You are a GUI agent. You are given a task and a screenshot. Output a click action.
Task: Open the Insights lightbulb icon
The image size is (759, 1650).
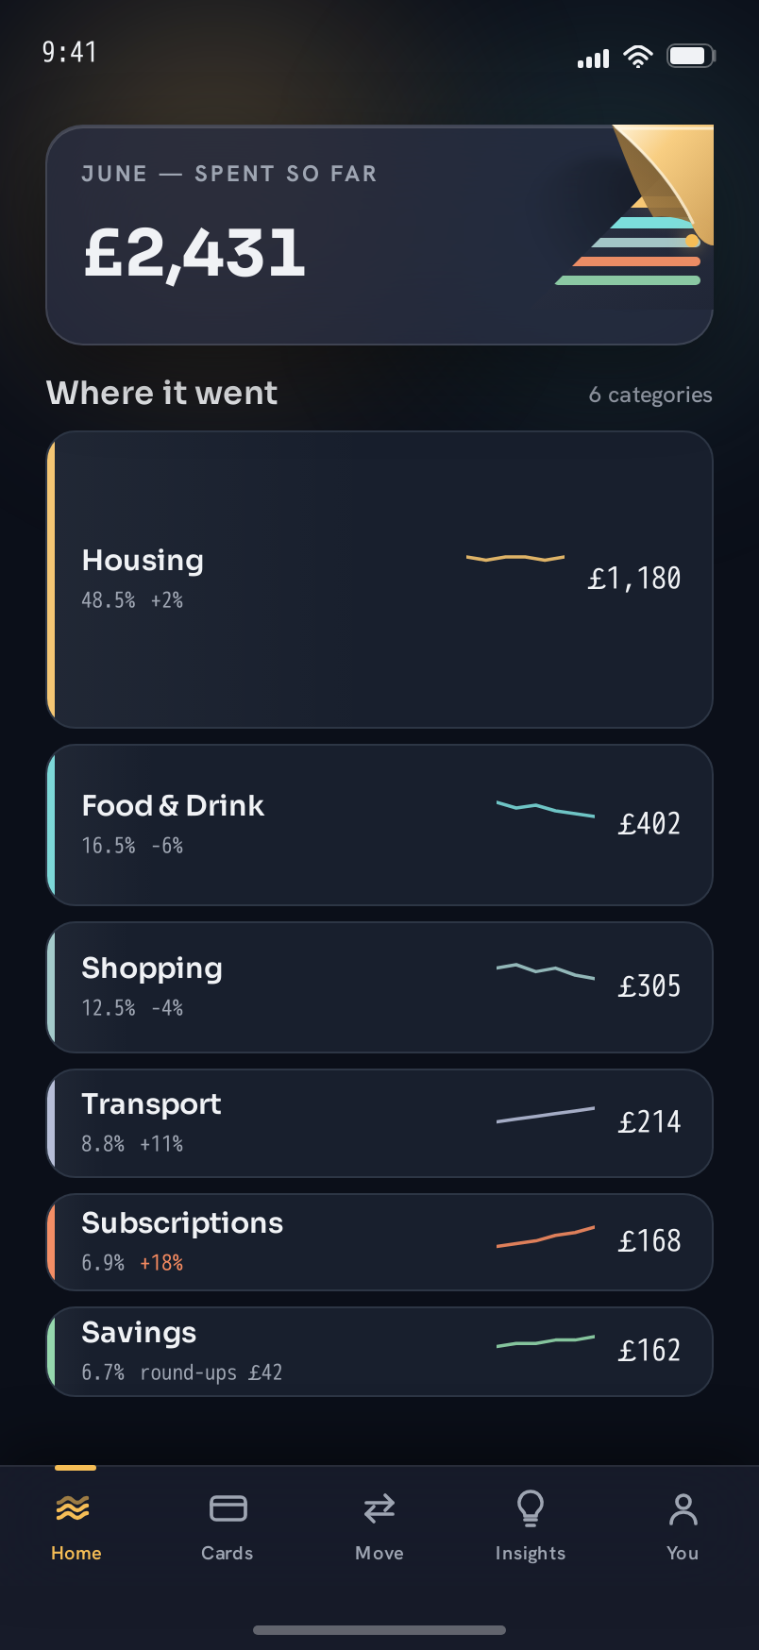pos(531,1508)
